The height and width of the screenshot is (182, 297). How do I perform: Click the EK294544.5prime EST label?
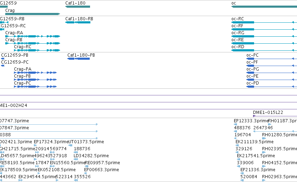click(37, 177)
